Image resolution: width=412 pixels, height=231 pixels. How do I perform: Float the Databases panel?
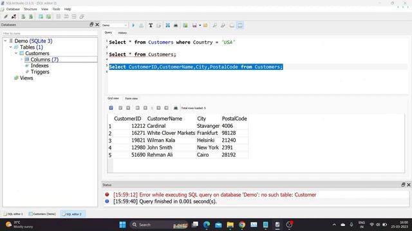pyautogui.click(x=91, y=24)
